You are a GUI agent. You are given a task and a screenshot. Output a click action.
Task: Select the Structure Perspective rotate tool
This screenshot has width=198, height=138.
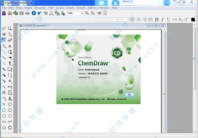coord(4,34)
